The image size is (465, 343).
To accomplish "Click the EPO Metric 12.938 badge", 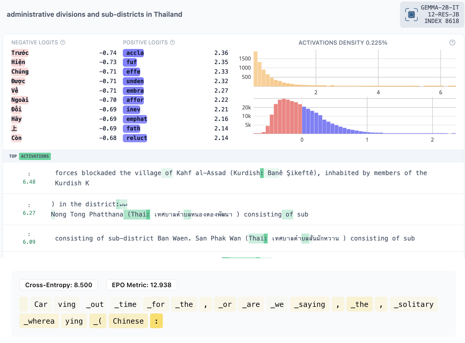I will pos(142,285).
